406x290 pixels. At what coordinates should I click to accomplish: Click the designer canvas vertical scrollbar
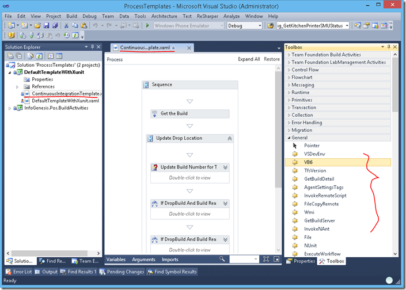278,129
